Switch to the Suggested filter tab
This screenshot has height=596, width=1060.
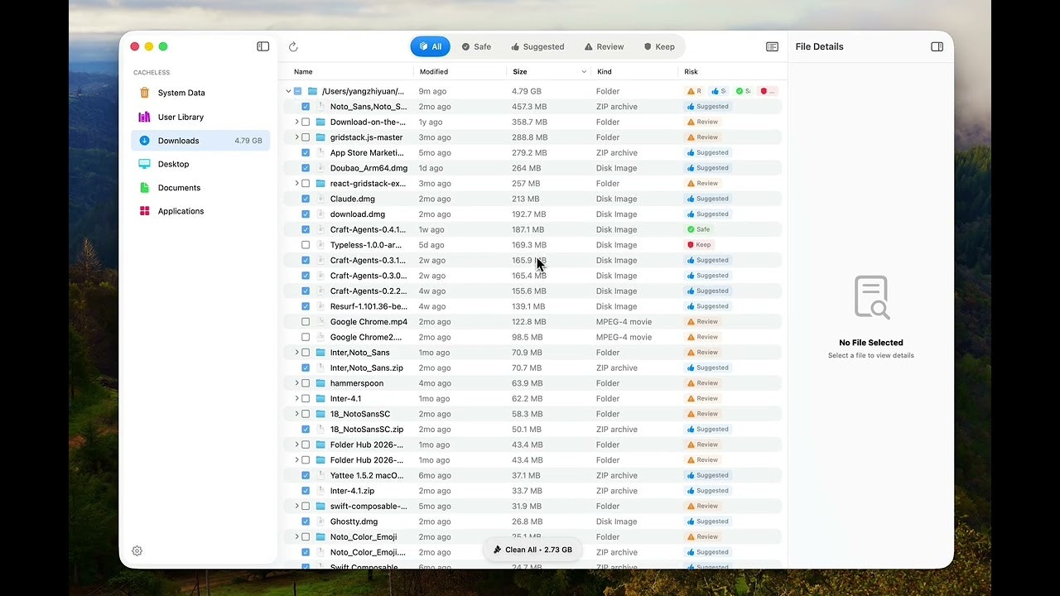[537, 46]
